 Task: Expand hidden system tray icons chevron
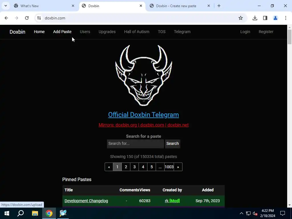click(241, 213)
